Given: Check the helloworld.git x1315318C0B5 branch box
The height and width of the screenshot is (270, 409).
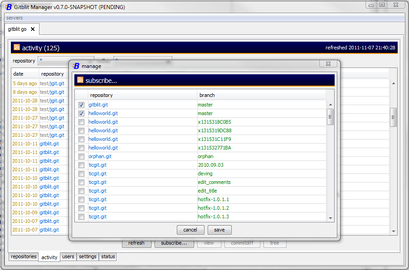Looking at the screenshot, I should click(81, 122).
